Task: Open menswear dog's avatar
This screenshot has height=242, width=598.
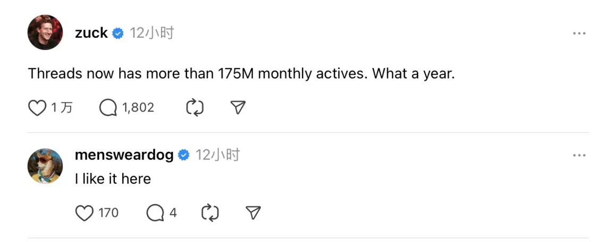Action: [45, 166]
